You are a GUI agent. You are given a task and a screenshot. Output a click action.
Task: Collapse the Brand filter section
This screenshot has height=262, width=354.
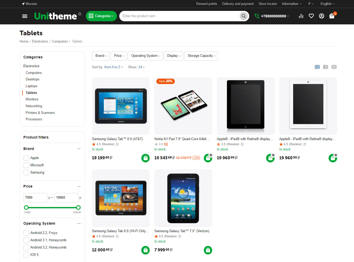[79, 149]
